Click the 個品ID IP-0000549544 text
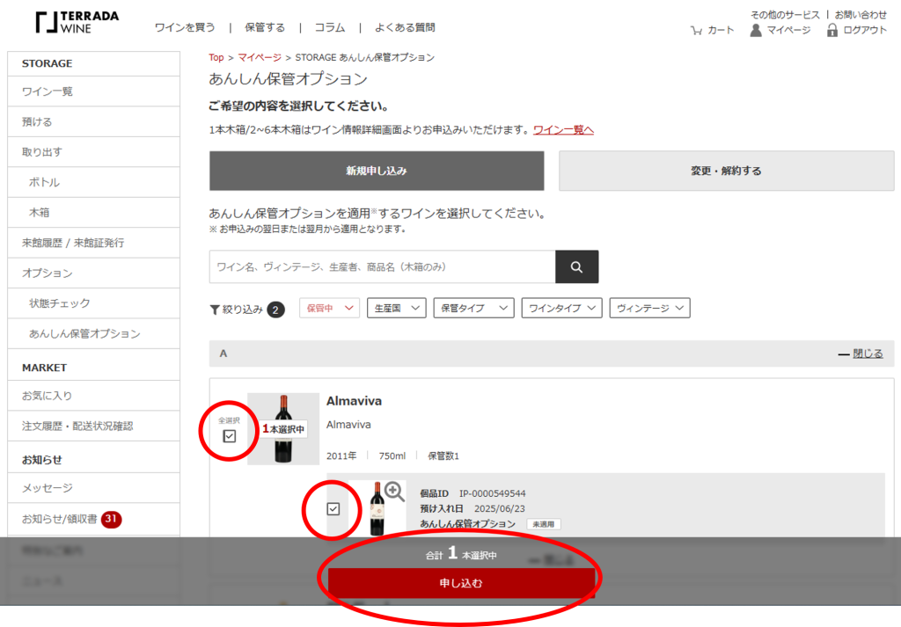The image size is (901, 627). pos(472,493)
